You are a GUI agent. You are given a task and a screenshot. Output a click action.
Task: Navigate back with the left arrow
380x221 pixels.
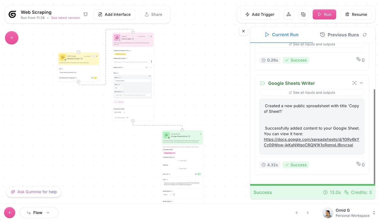pyautogui.click(x=296, y=213)
